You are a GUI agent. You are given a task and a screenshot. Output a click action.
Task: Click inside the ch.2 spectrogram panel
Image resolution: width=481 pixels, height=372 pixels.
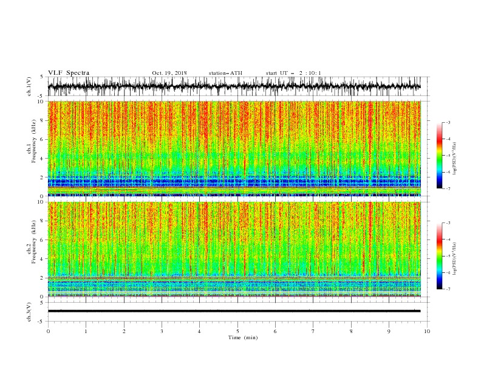point(234,249)
